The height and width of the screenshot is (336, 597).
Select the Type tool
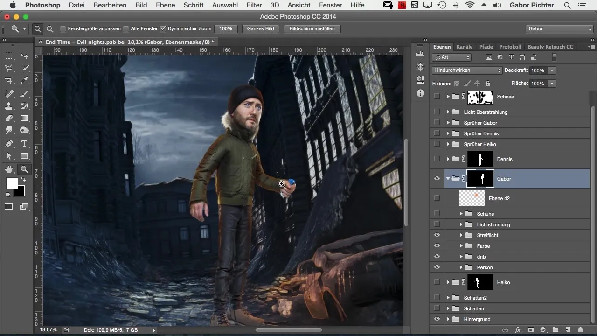coord(25,144)
